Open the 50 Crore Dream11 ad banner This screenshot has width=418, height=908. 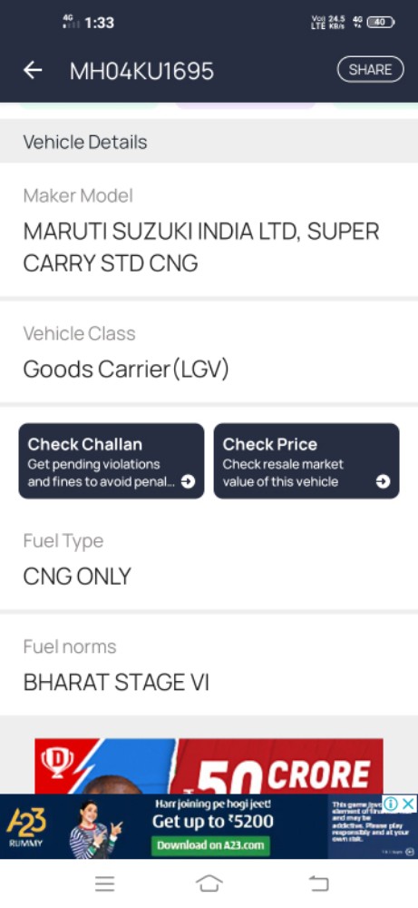pyautogui.click(x=209, y=766)
